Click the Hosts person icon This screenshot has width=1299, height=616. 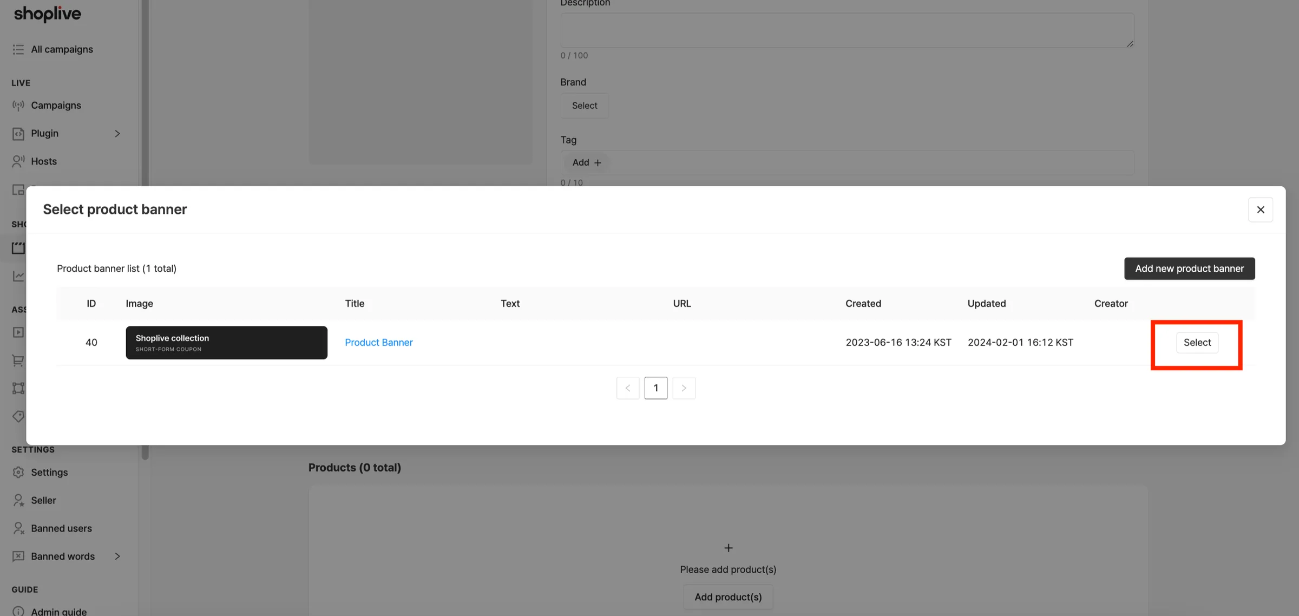point(18,161)
